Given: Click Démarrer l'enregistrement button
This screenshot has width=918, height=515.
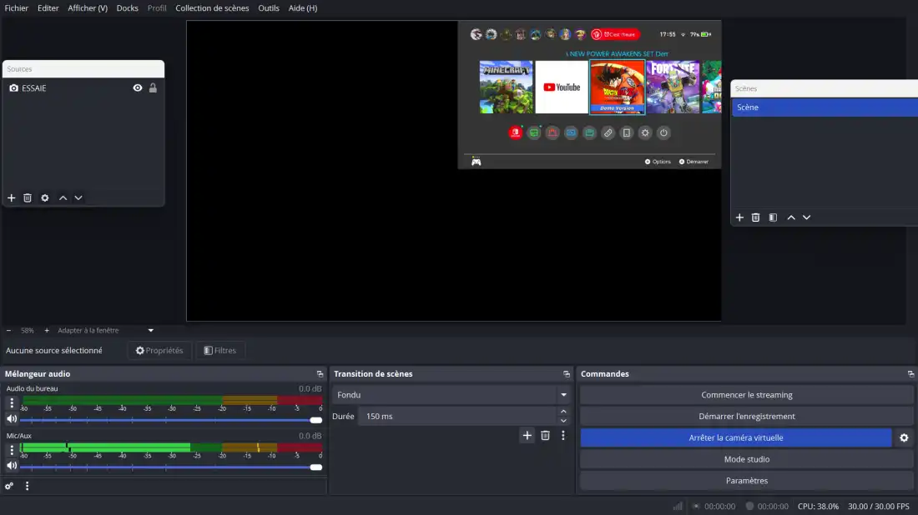Looking at the screenshot, I should [746, 416].
